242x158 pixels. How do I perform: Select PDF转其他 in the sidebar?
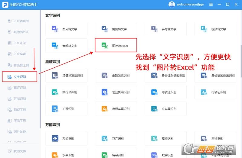pos(18,21)
